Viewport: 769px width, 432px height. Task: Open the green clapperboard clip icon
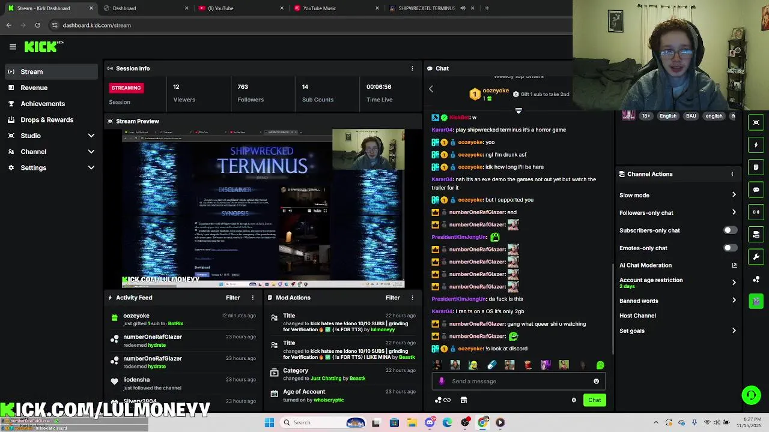(x=756, y=301)
